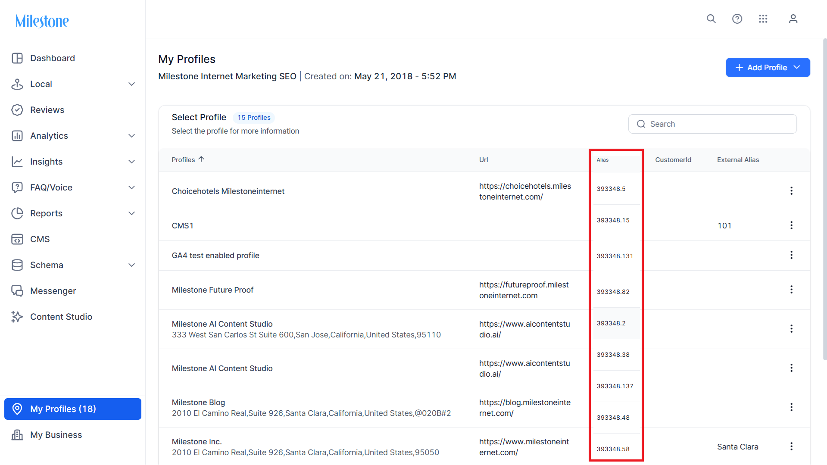Expand the Analytics menu chevron
Image resolution: width=827 pixels, height=465 pixels.
132,136
